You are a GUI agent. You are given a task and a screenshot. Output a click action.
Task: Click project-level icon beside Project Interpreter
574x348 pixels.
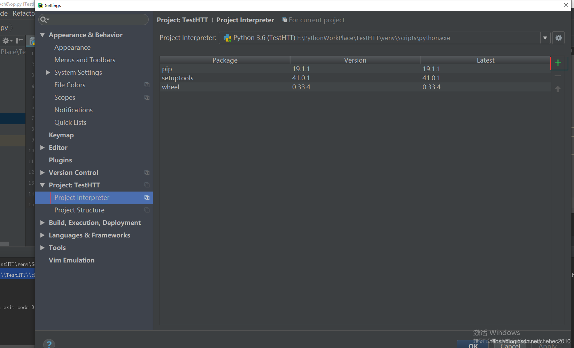147,197
